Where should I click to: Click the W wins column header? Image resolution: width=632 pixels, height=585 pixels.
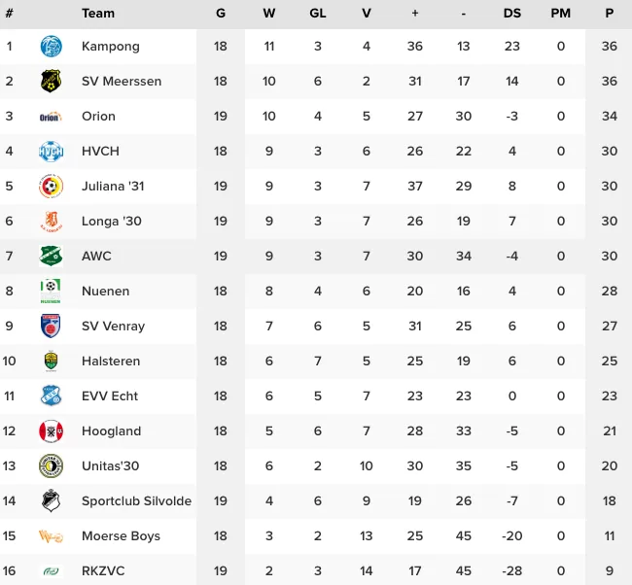268,14
